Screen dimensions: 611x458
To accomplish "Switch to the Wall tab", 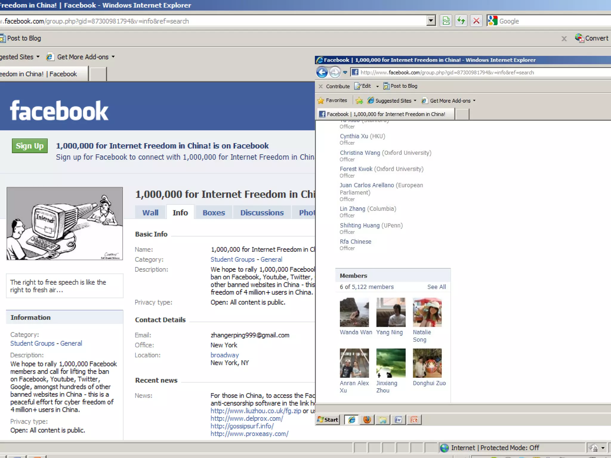I will coord(150,213).
